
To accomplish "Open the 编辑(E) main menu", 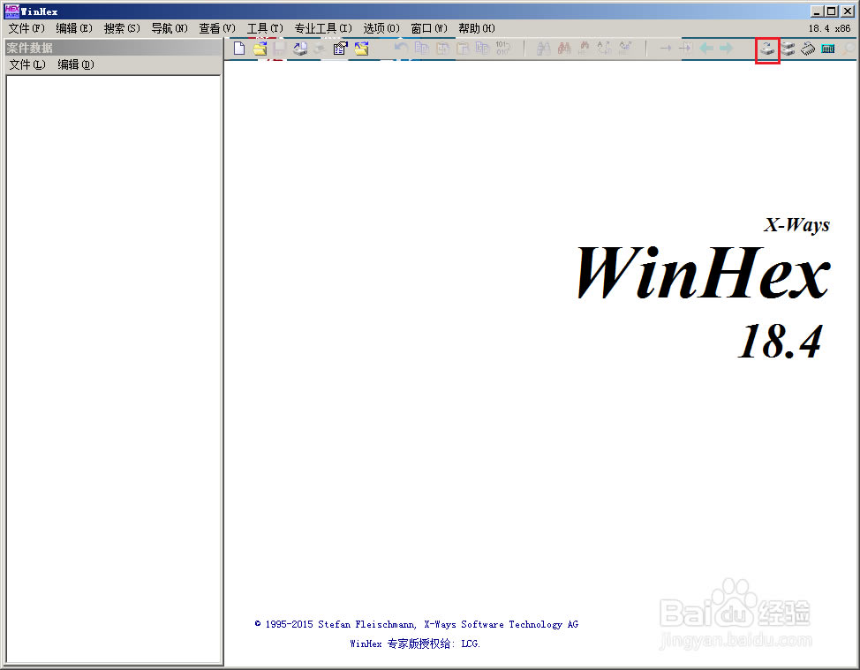I will (x=74, y=28).
